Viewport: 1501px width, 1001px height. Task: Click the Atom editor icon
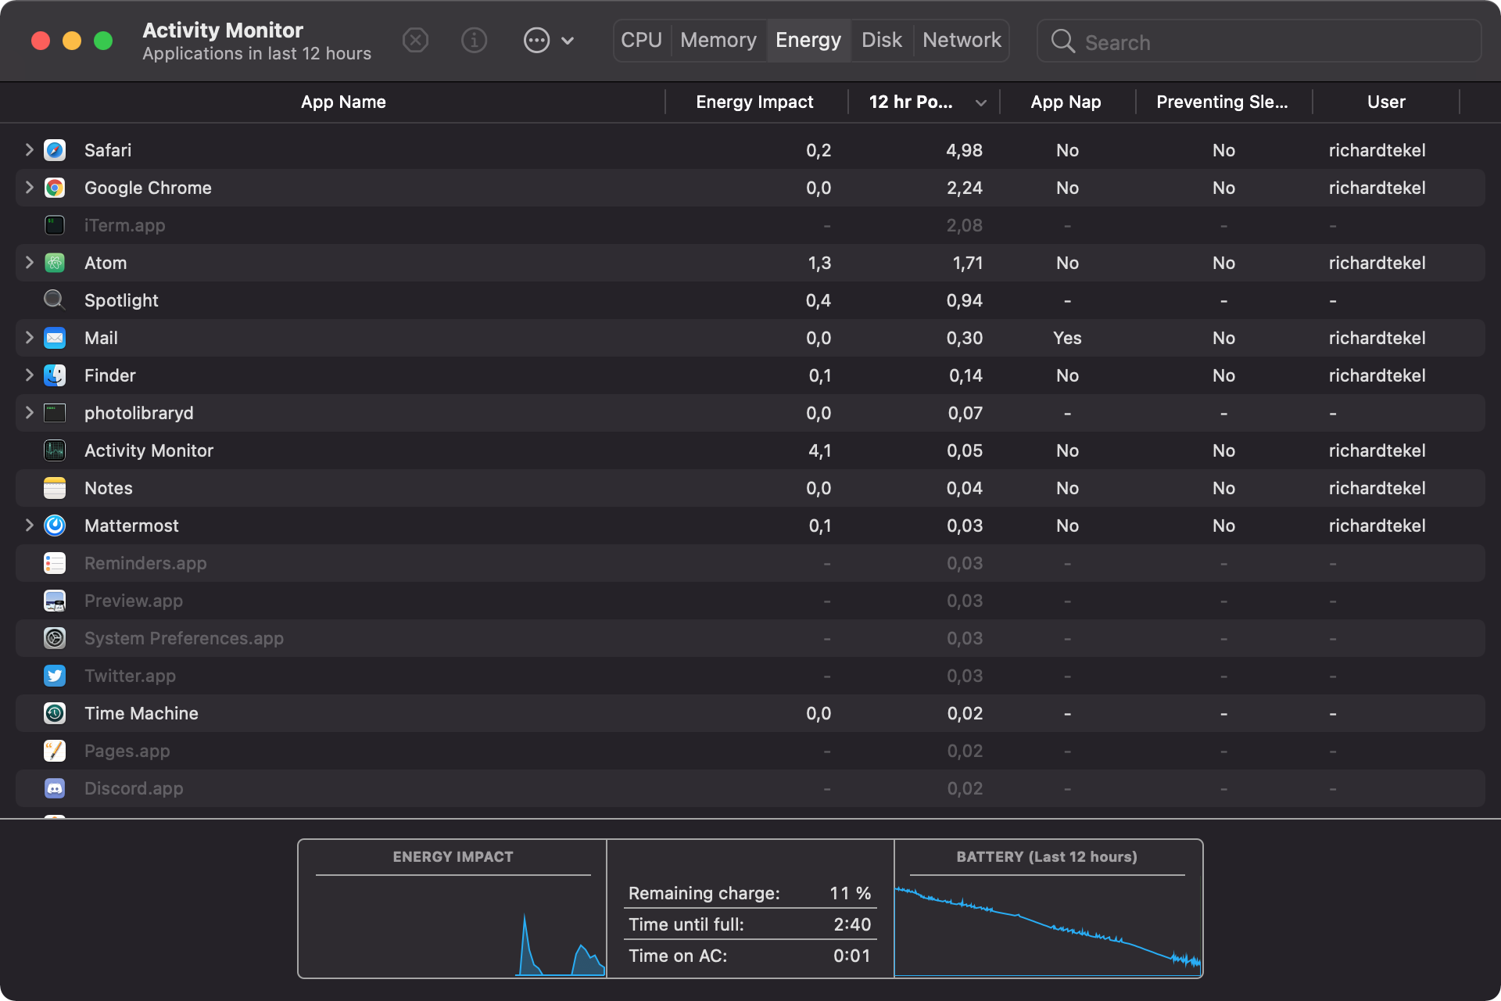[55, 263]
